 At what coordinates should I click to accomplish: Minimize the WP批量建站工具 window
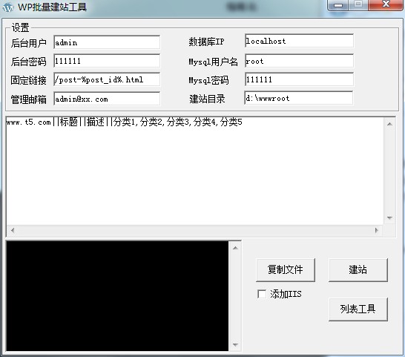(x=338, y=4)
